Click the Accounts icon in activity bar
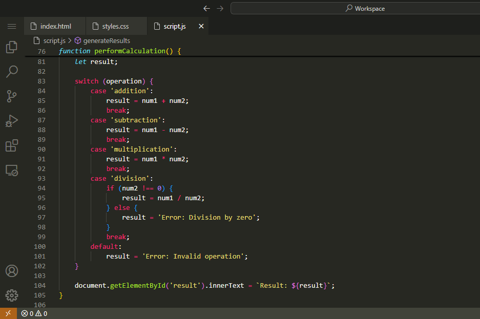 click(12, 271)
